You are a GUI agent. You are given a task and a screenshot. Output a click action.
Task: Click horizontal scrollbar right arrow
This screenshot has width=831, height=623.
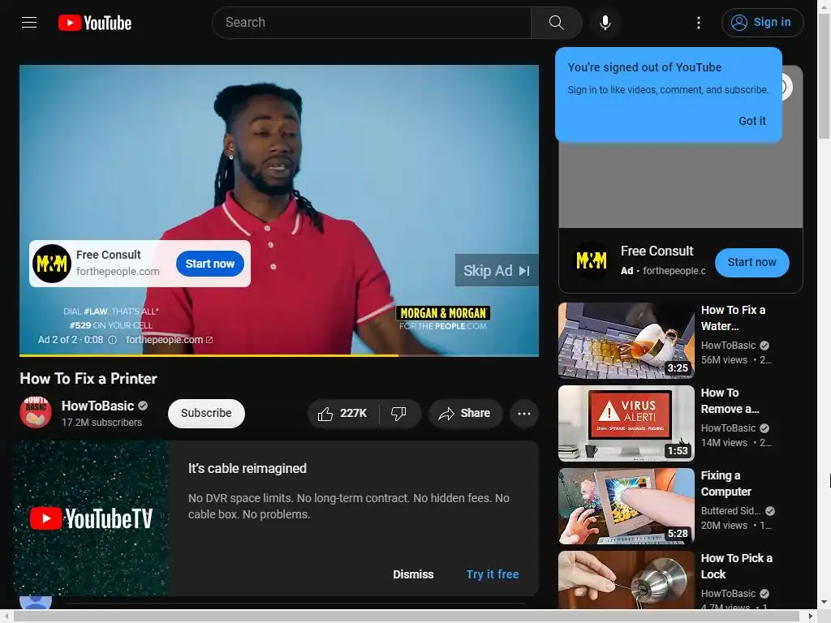click(811, 617)
